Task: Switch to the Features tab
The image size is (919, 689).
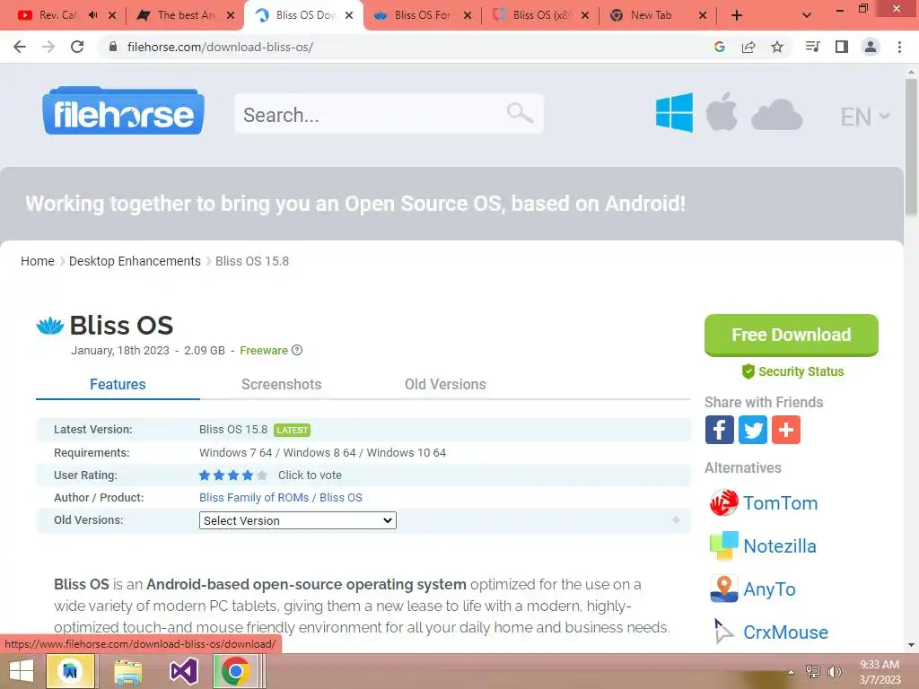Action: (118, 384)
